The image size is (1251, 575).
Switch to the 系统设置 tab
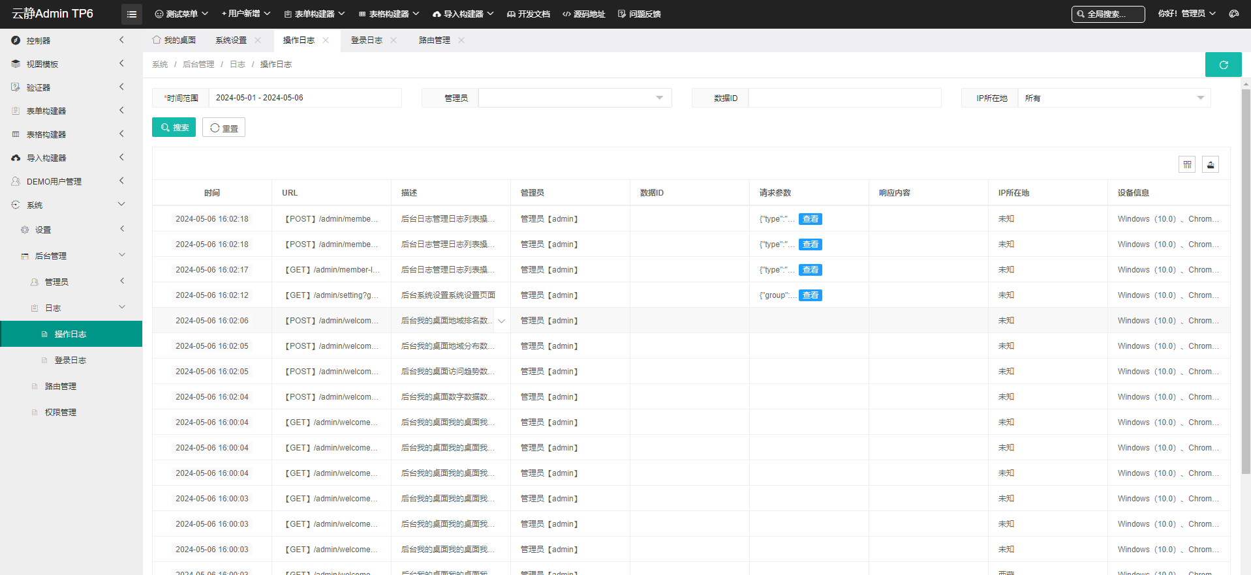tap(231, 40)
